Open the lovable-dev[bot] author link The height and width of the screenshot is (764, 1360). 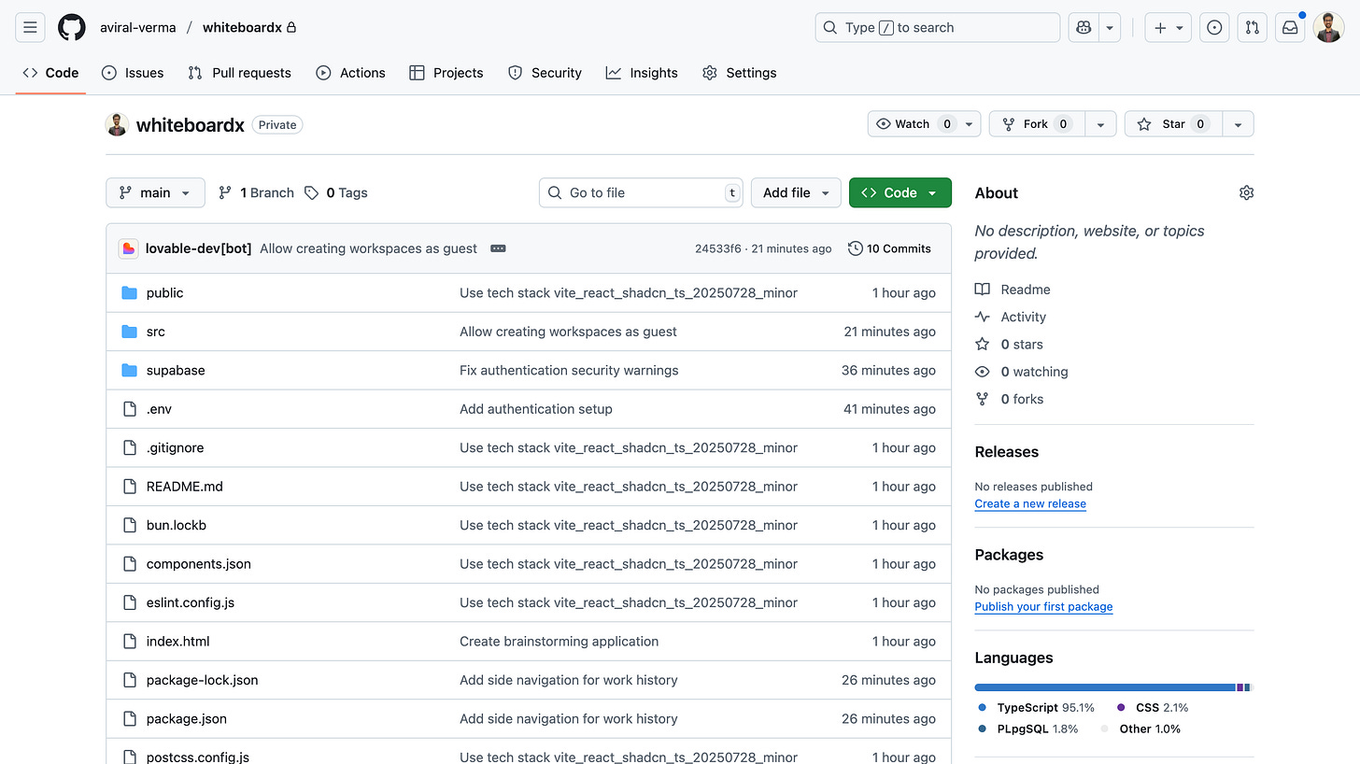tap(198, 248)
